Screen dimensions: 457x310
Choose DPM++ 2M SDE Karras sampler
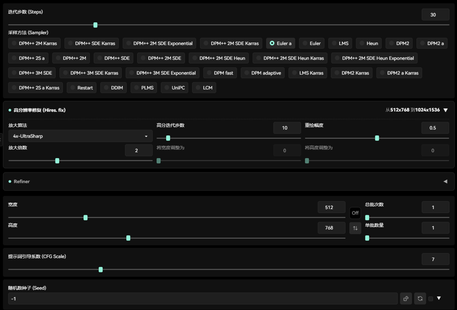[x=231, y=43]
